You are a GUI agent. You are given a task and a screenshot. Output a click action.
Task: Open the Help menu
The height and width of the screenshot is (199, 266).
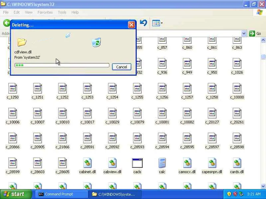click(x=75, y=12)
